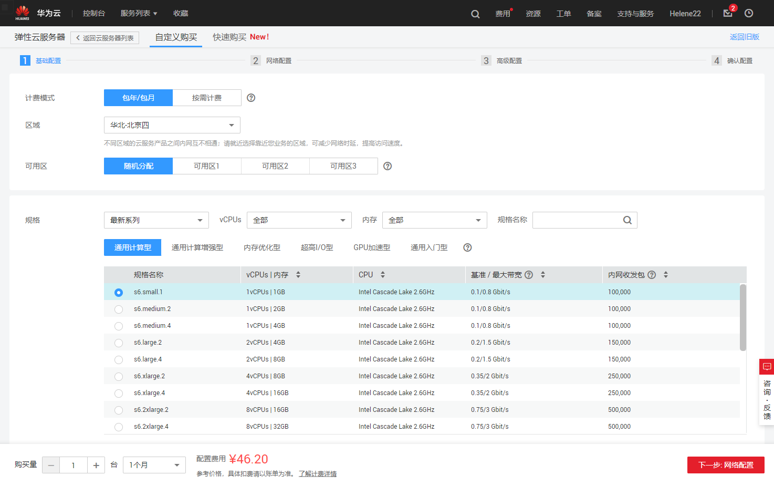Viewport: 774px width, 486px height.
Task: Open 了解计费详情 link
Action: pyautogui.click(x=318, y=474)
